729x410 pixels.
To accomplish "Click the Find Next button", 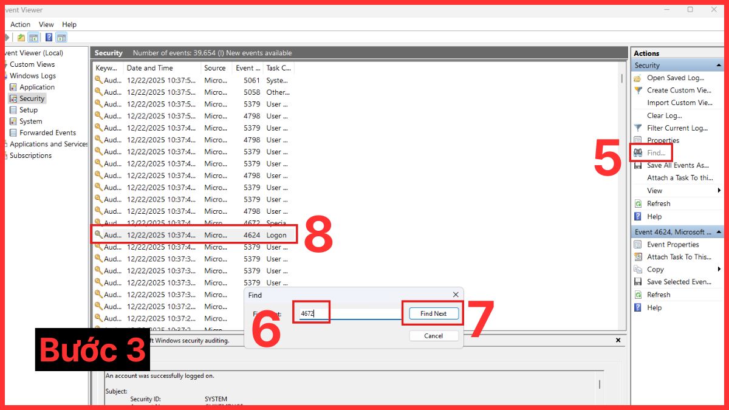I will pyautogui.click(x=433, y=313).
